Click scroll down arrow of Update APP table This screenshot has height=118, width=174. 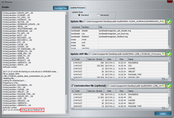(169, 76)
